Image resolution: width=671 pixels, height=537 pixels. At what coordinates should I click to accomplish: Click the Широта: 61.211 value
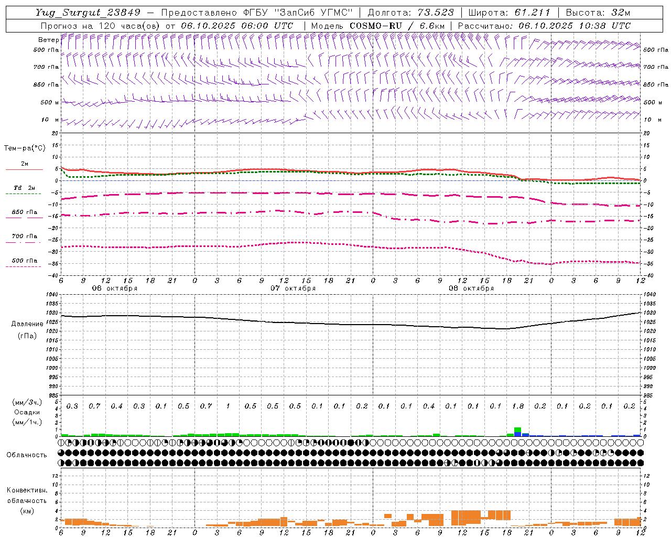[509, 13]
